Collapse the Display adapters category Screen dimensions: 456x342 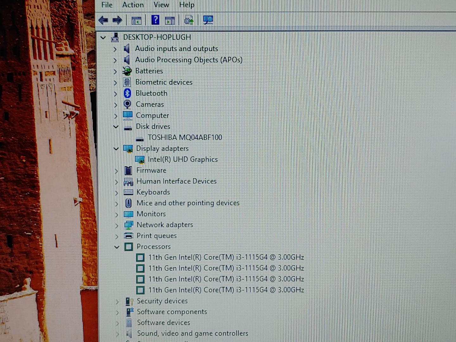tap(116, 149)
